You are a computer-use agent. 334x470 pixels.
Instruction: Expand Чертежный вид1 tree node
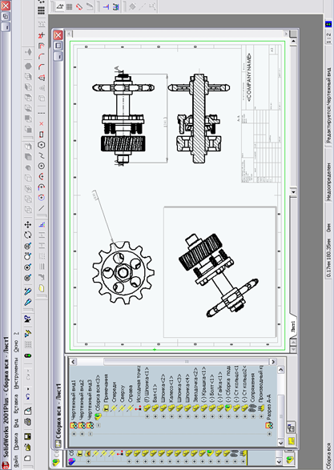coord(74,434)
